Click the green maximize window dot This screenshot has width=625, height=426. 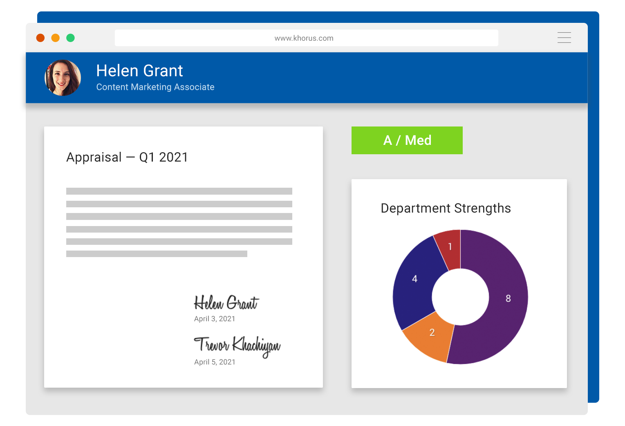71,38
